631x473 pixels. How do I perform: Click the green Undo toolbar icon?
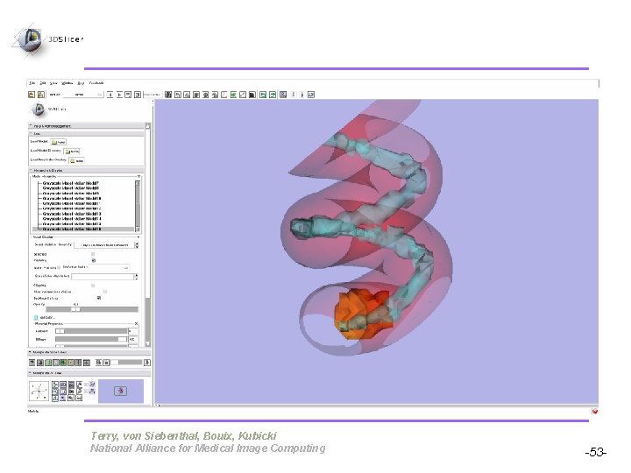[x=263, y=95]
